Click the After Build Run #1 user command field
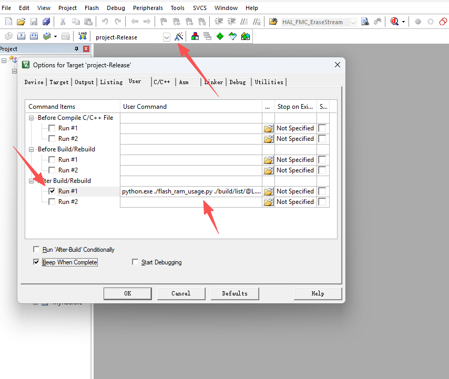Viewport: 449px width, 379px height. (x=191, y=191)
